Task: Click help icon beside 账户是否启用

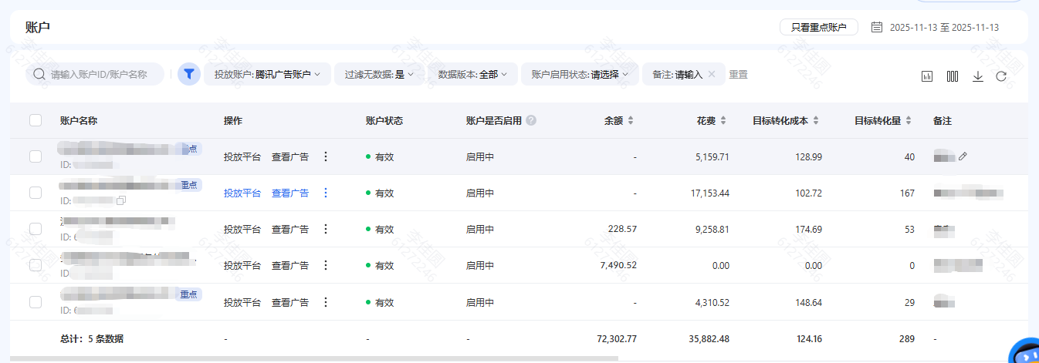Action: point(531,121)
